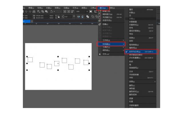Click the Export icon (up arrow in box)
Viewport: 183px width, 114px height.
69,11
